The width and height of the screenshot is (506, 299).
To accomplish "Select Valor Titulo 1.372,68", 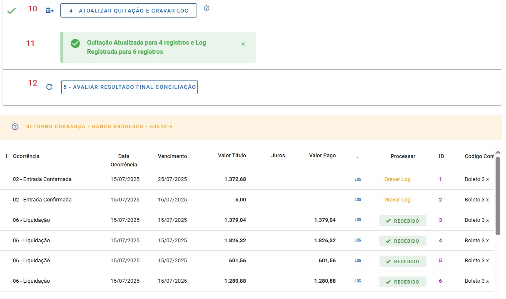I will 235,179.
